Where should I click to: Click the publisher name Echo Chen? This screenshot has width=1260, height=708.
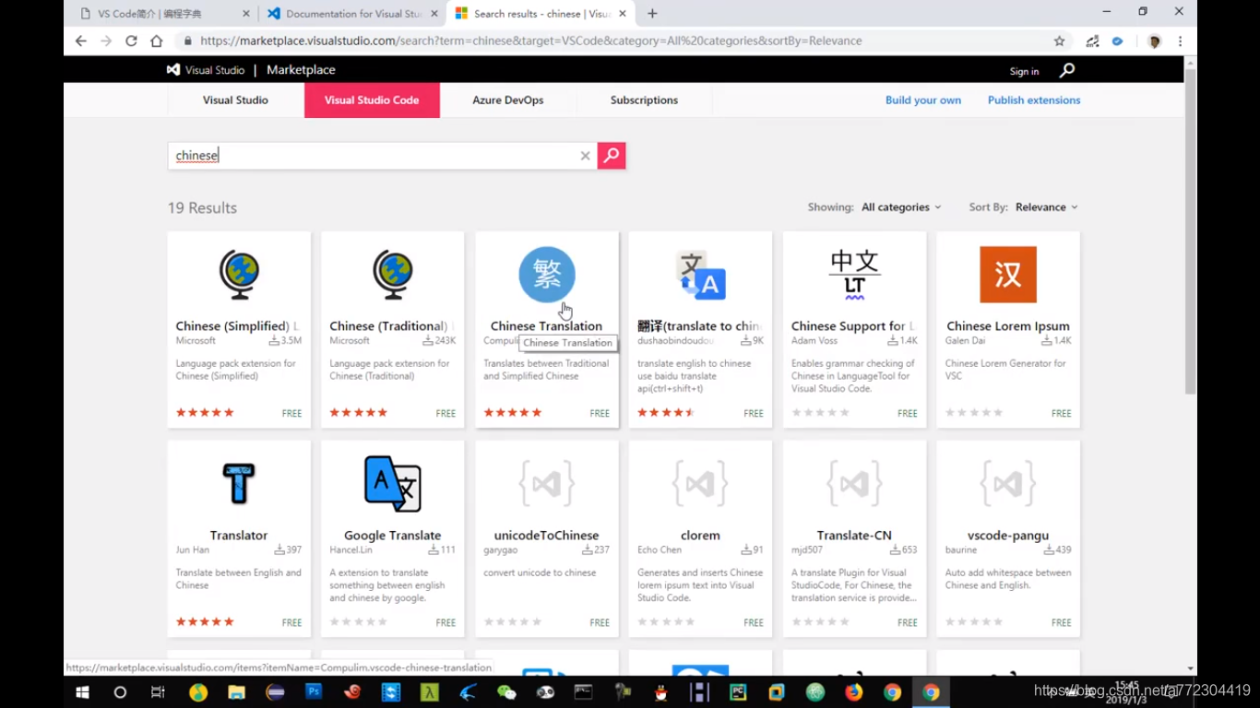coord(660,550)
